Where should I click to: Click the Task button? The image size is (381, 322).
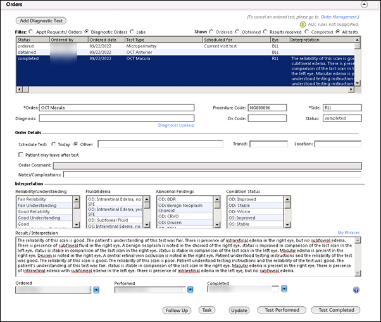pyautogui.click(x=207, y=310)
